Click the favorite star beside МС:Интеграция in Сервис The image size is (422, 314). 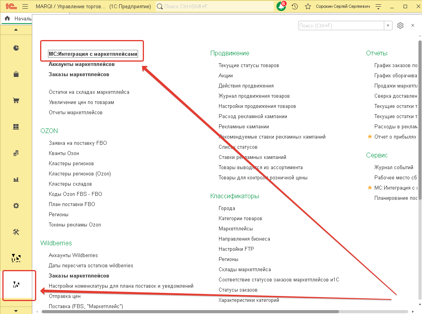(370, 188)
